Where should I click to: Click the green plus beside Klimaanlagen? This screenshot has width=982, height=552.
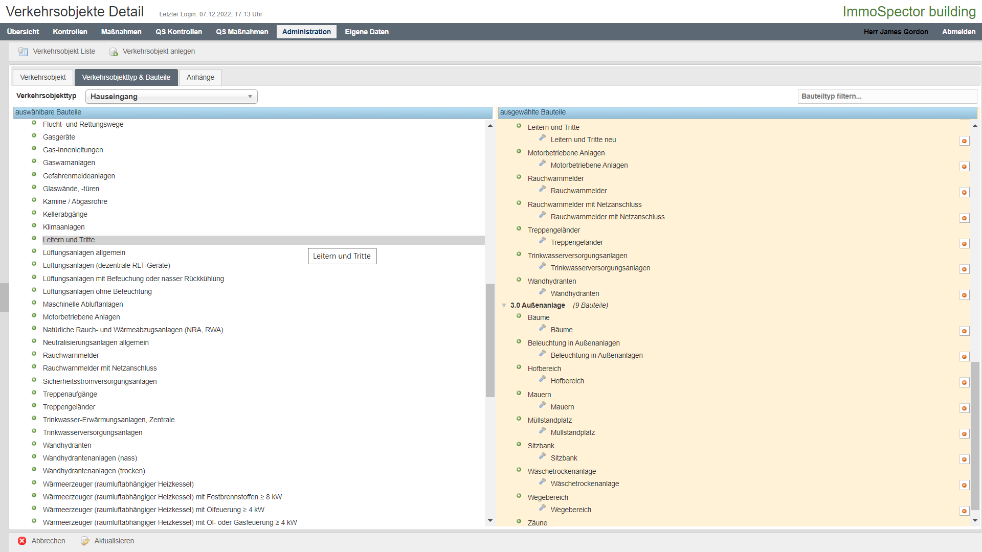click(34, 226)
